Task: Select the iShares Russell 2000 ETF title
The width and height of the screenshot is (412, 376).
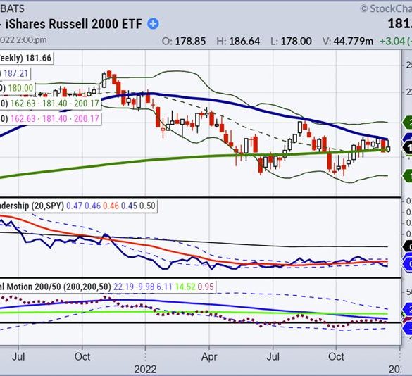Action: click(73, 24)
